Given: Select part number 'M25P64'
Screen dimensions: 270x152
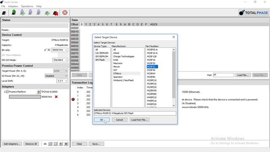Looking at the screenshot, I should 151,73.
